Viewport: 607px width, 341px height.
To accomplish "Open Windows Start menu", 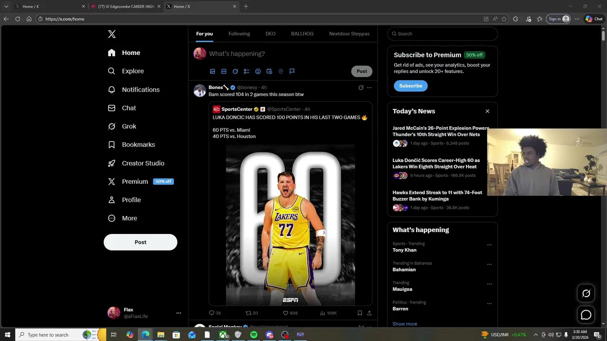I will point(8,335).
